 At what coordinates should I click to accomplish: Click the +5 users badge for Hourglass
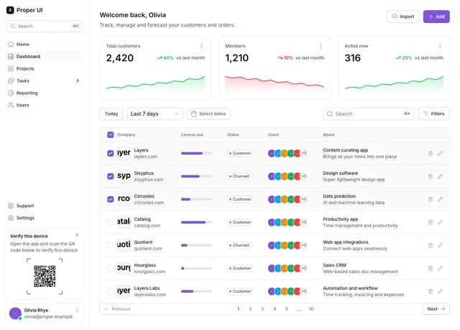coord(304,268)
